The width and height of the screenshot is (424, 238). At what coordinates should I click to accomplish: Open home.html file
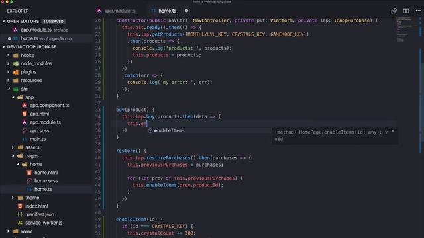(x=46, y=173)
